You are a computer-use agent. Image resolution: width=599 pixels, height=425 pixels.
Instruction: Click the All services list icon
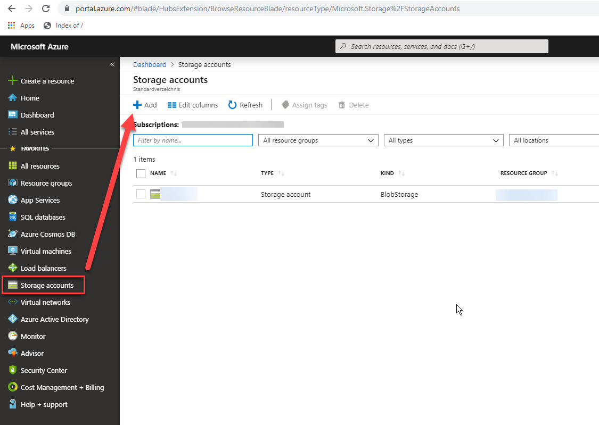click(x=13, y=131)
